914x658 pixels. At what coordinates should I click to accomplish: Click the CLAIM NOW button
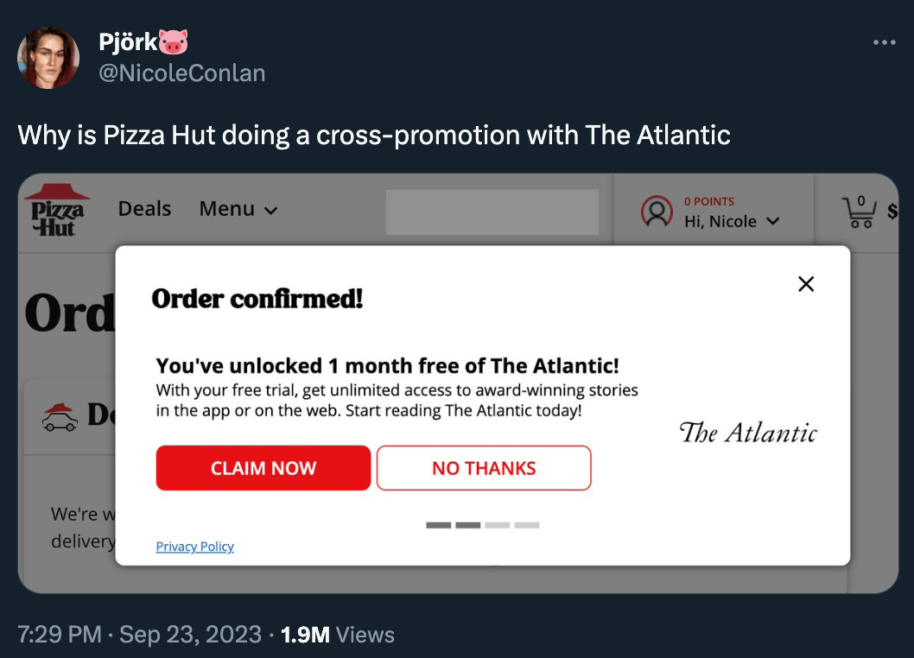point(263,468)
